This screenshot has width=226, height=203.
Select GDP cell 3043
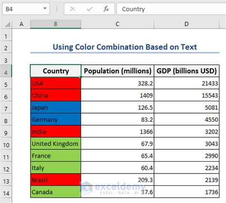click(186, 144)
